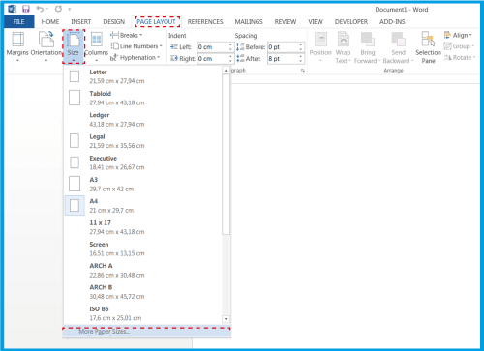
Task: Click the paper size list scroll down arrow
Action: tap(226, 319)
